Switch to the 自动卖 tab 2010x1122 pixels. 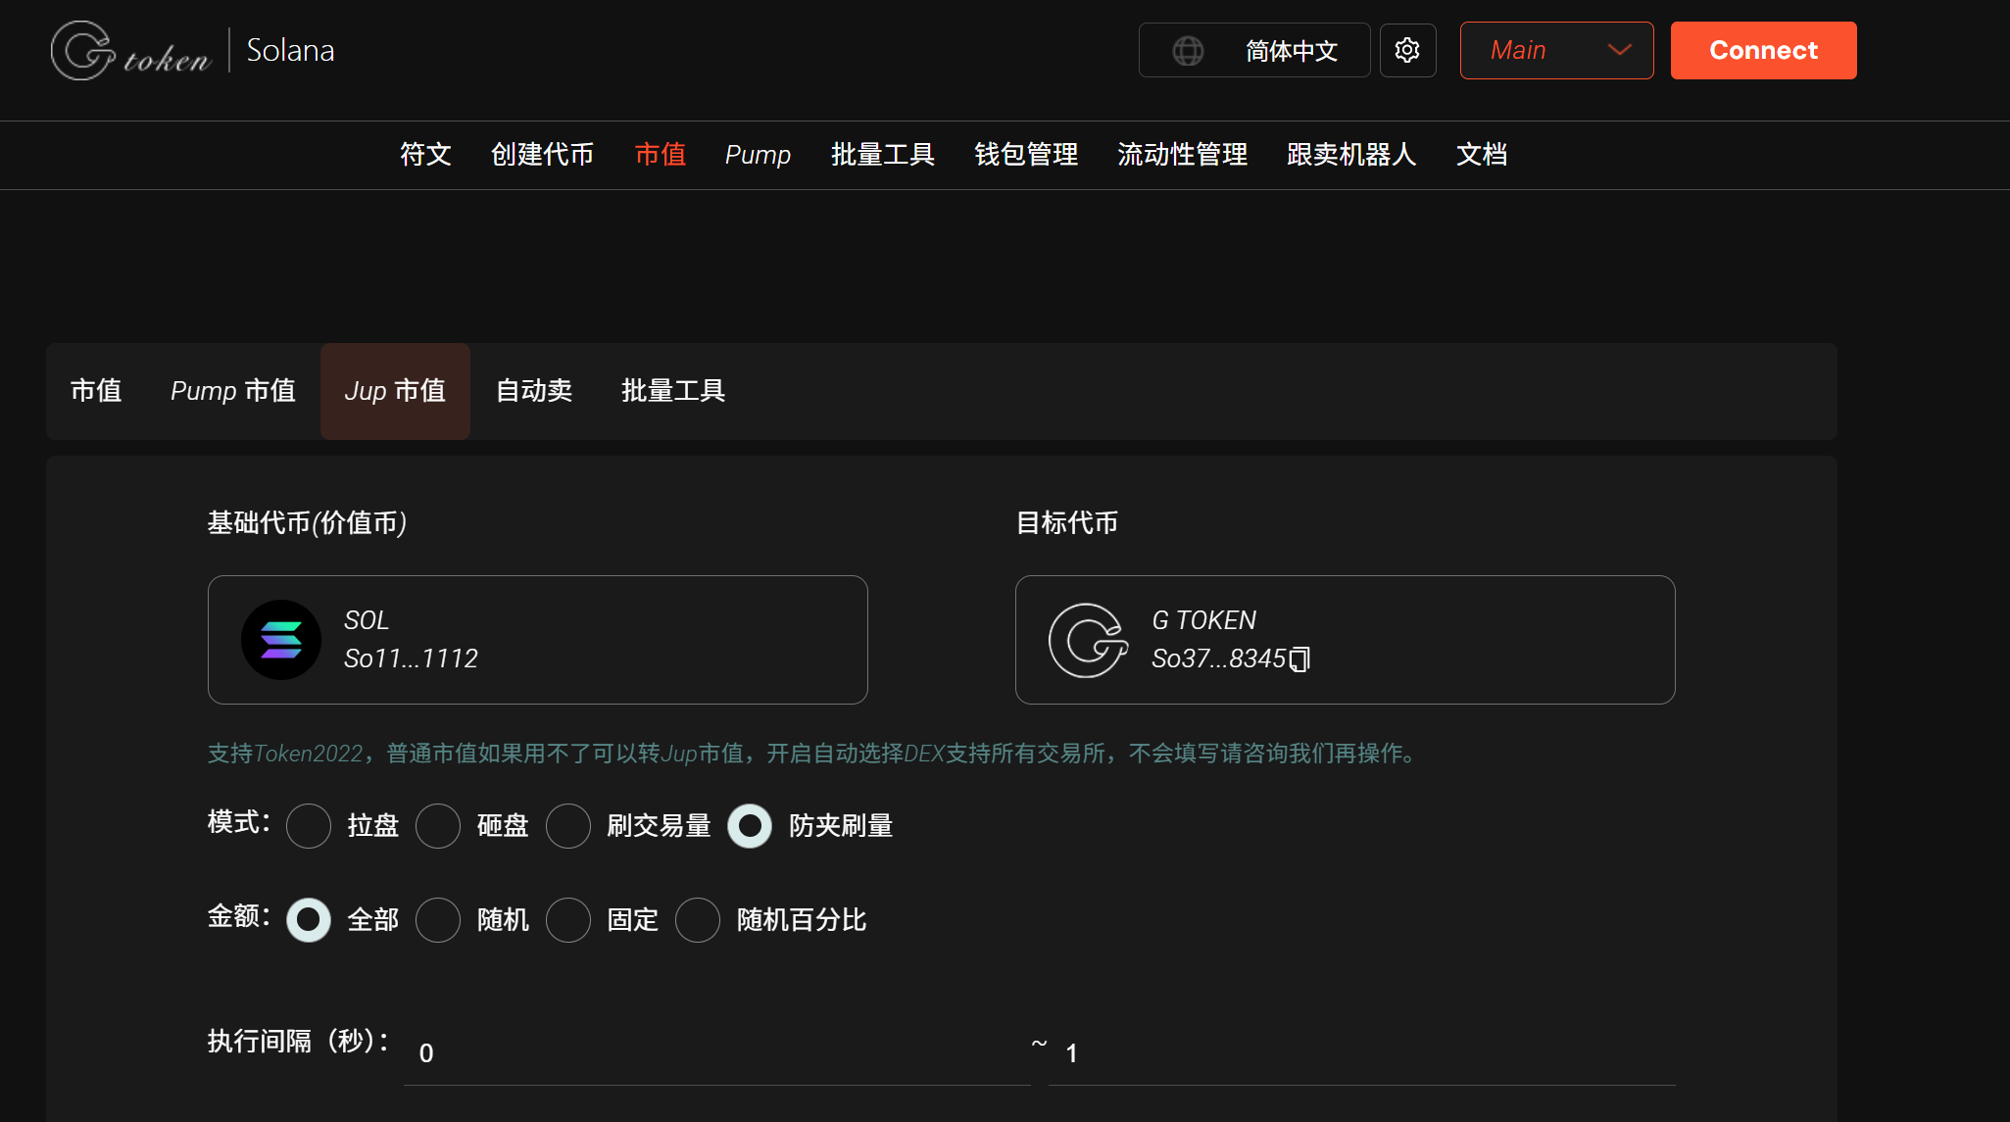(533, 391)
